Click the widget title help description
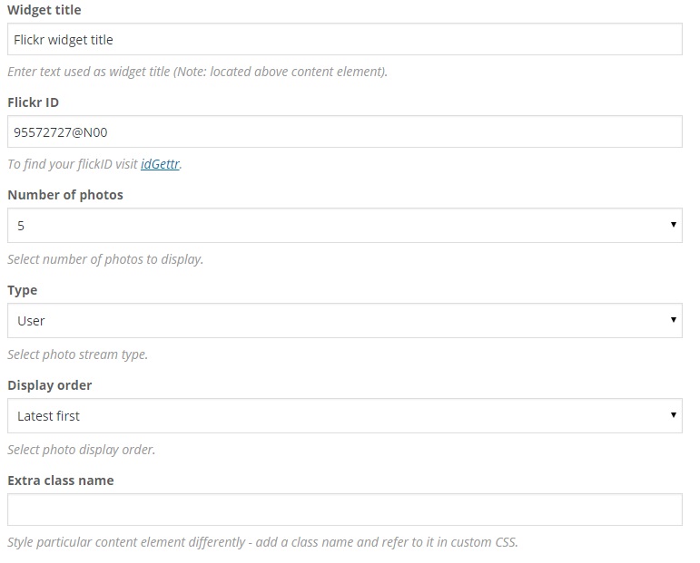The image size is (700, 563). (197, 71)
